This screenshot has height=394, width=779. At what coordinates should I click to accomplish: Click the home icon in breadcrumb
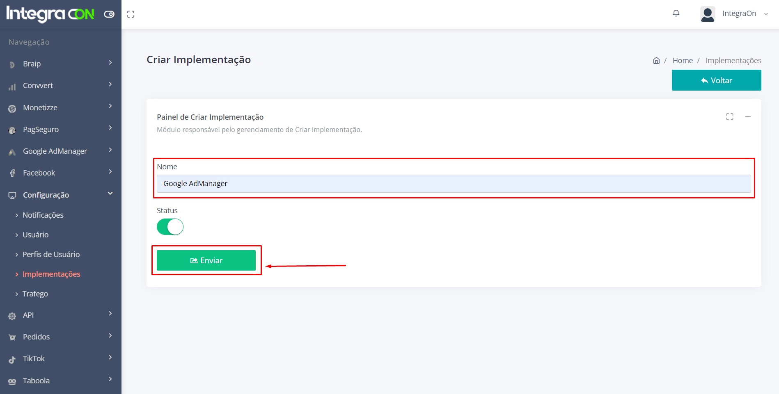(x=656, y=61)
